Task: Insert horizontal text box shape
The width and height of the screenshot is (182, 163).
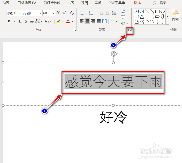Action: pyautogui.click(x=136, y=11)
